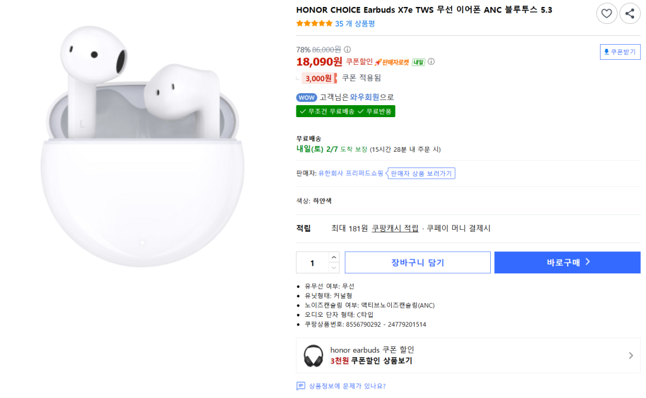The height and width of the screenshot is (398, 646).
Task: Click the 쿠팡캐시 적립 link
Action: (395, 228)
